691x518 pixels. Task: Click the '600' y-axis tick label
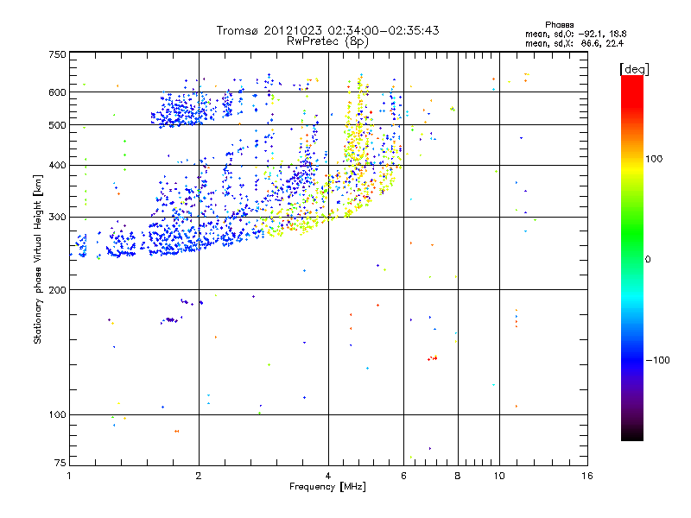click(x=58, y=92)
